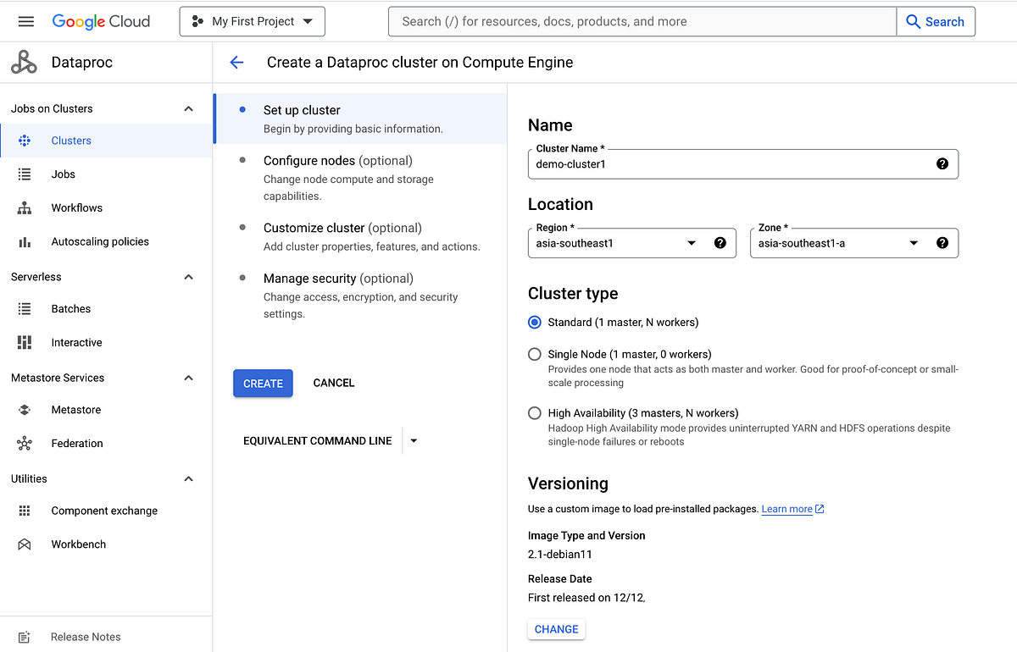This screenshot has width=1017, height=652.
Task: Open the Learn more link under Versioning
Action: pyautogui.click(x=786, y=508)
